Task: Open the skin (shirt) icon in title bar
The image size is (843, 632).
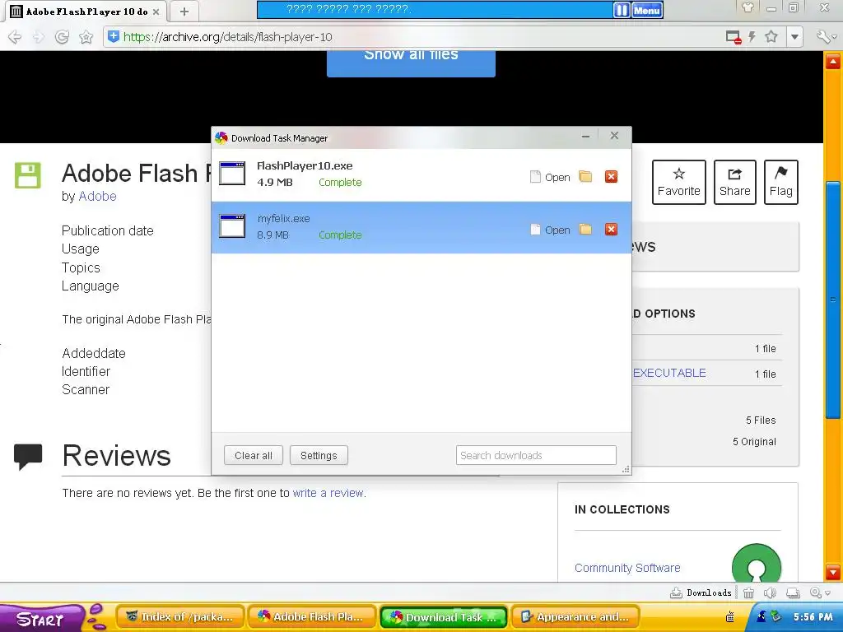Action: pyautogui.click(x=748, y=8)
